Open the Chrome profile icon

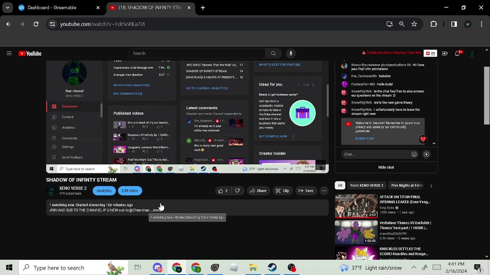click(x=467, y=24)
